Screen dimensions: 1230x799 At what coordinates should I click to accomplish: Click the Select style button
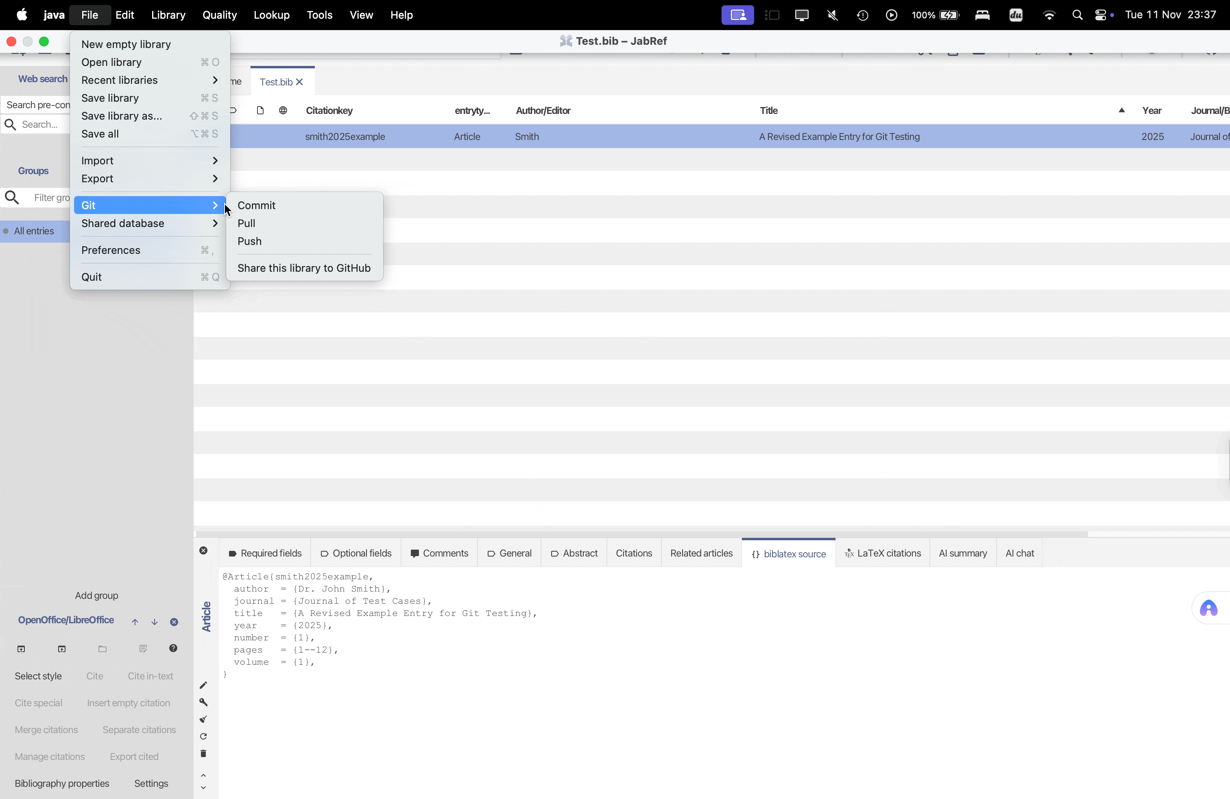pos(38,676)
